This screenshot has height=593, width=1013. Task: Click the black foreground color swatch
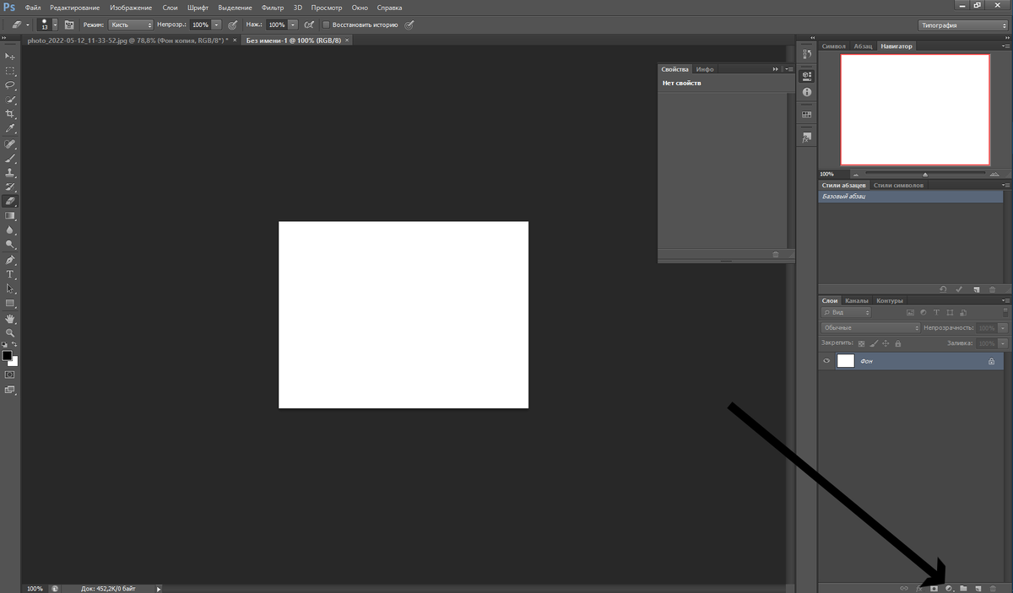pyautogui.click(x=7, y=355)
